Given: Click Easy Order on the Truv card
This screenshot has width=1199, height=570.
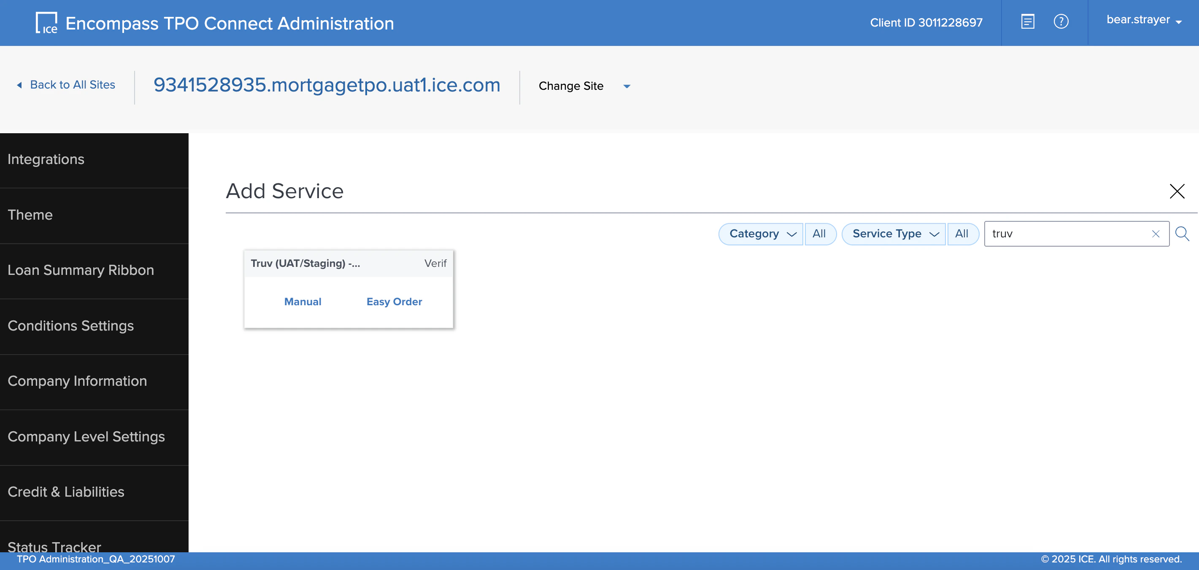Looking at the screenshot, I should pos(394,301).
